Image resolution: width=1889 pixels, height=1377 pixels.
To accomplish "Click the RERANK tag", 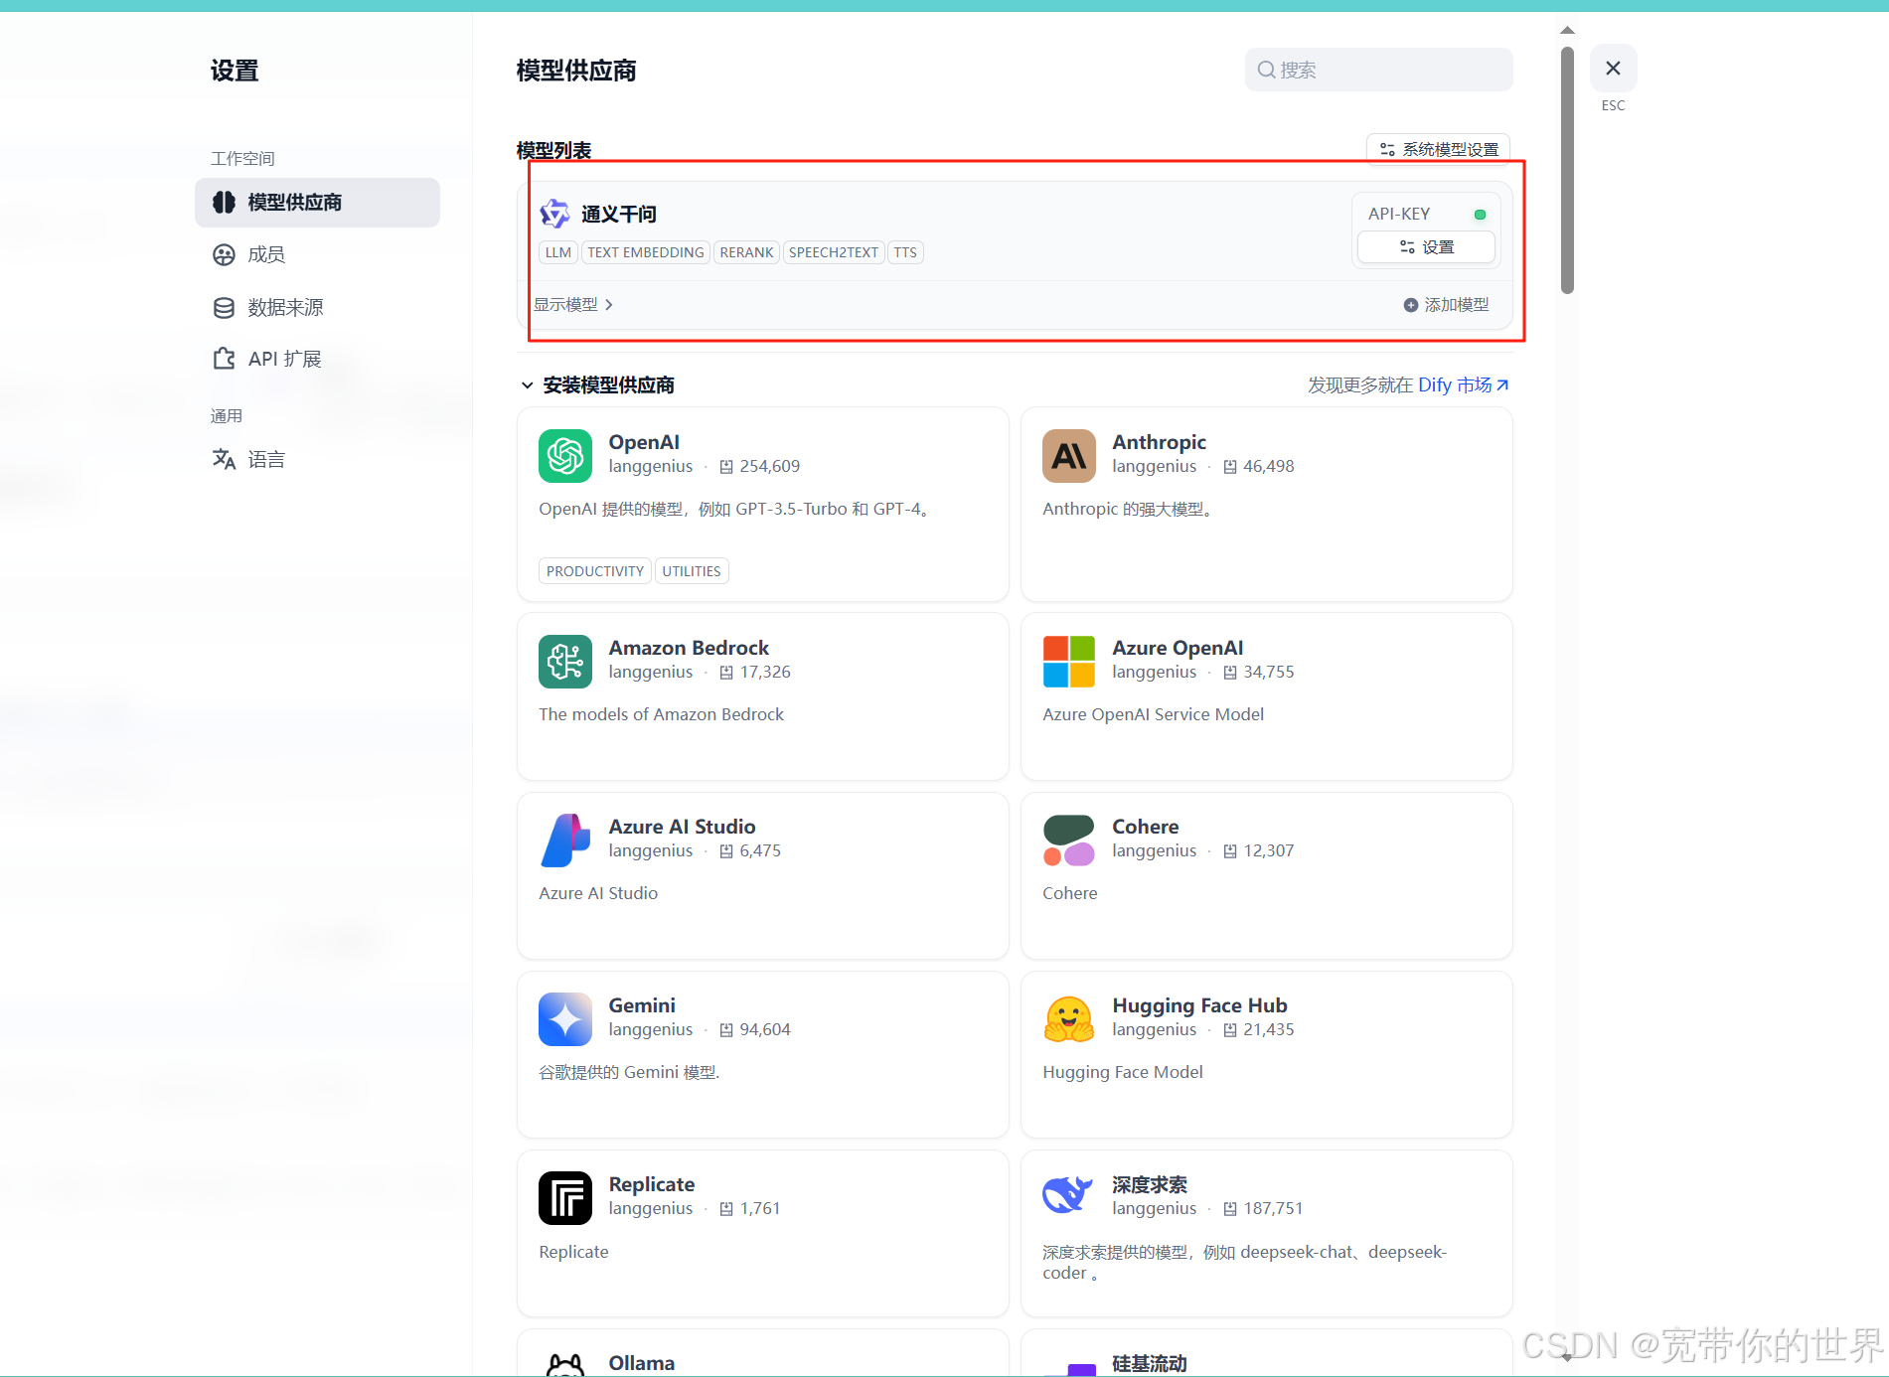I will click(746, 252).
